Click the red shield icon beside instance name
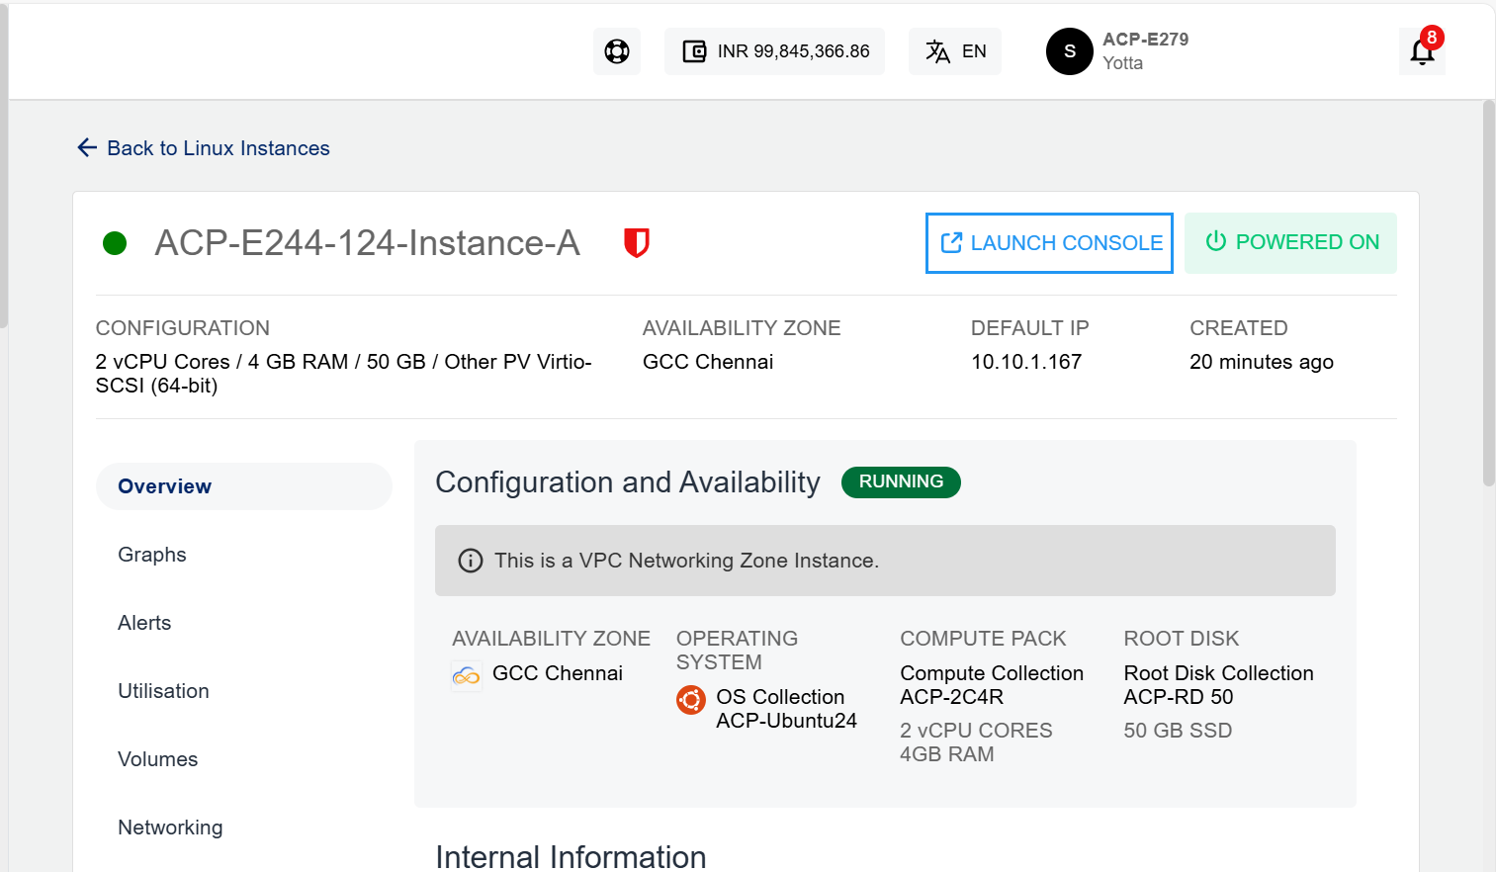The image size is (1496, 872). click(x=637, y=242)
